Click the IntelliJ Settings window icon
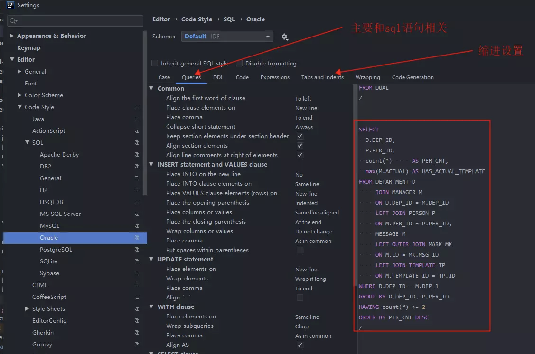The height and width of the screenshot is (354, 535). (10, 5)
